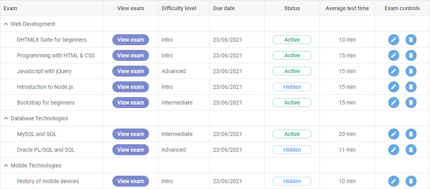The image size is (430, 189).
Task: Edit the Bootstrap for beginners exam
Action: 393,103
